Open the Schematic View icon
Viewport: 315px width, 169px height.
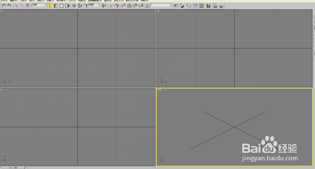tap(201, 6)
